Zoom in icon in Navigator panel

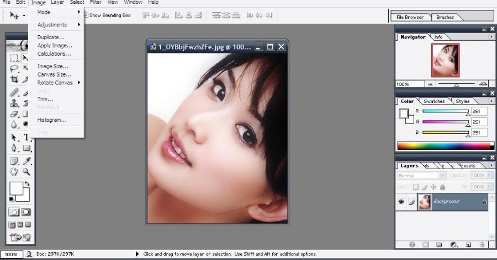483,84
